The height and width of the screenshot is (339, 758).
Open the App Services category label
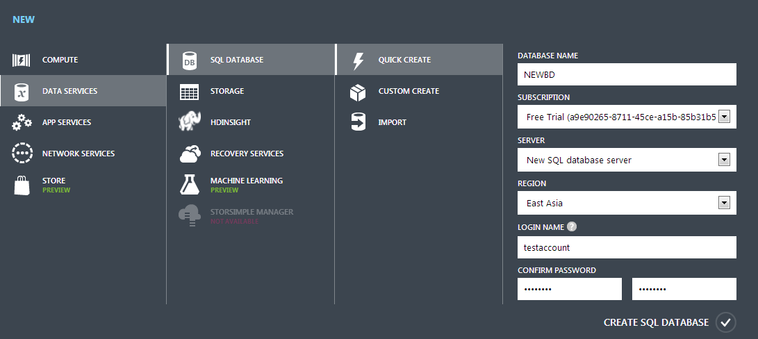click(67, 122)
